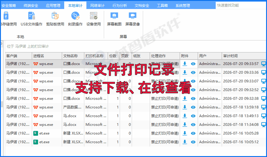Sort by 打印机名称 column header
The width and height of the screenshot is (267, 157).
[96, 56]
